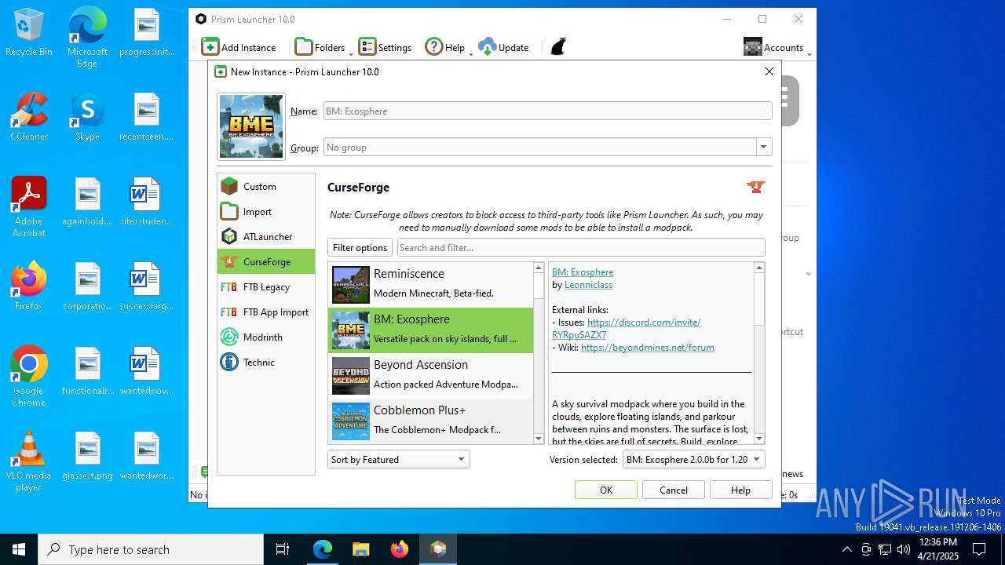The width and height of the screenshot is (1005, 565).
Task: Select the Import source
Action: [266, 212]
